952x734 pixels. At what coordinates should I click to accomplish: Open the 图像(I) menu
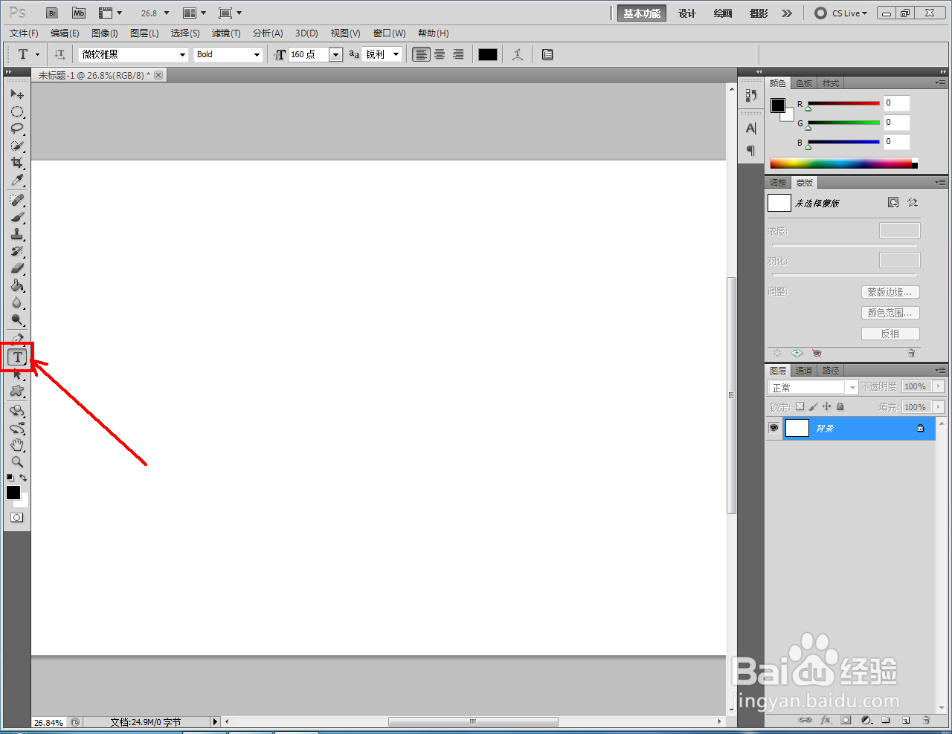(105, 33)
